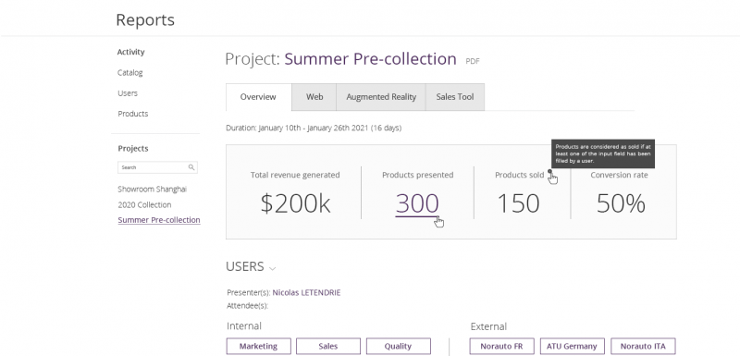
Task: Click the search magnifier icon in Projects
Action: pos(191,167)
